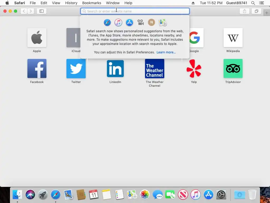Launch Siri from the Dock
This screenshot has height=203, width=270.
pos(30,195)
